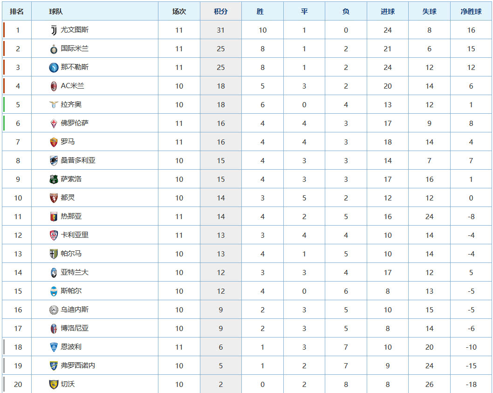The width and height of the screenshot is (493, 393).
Task: Click Juventus points cell showing 31
Action: coord(220,30)
